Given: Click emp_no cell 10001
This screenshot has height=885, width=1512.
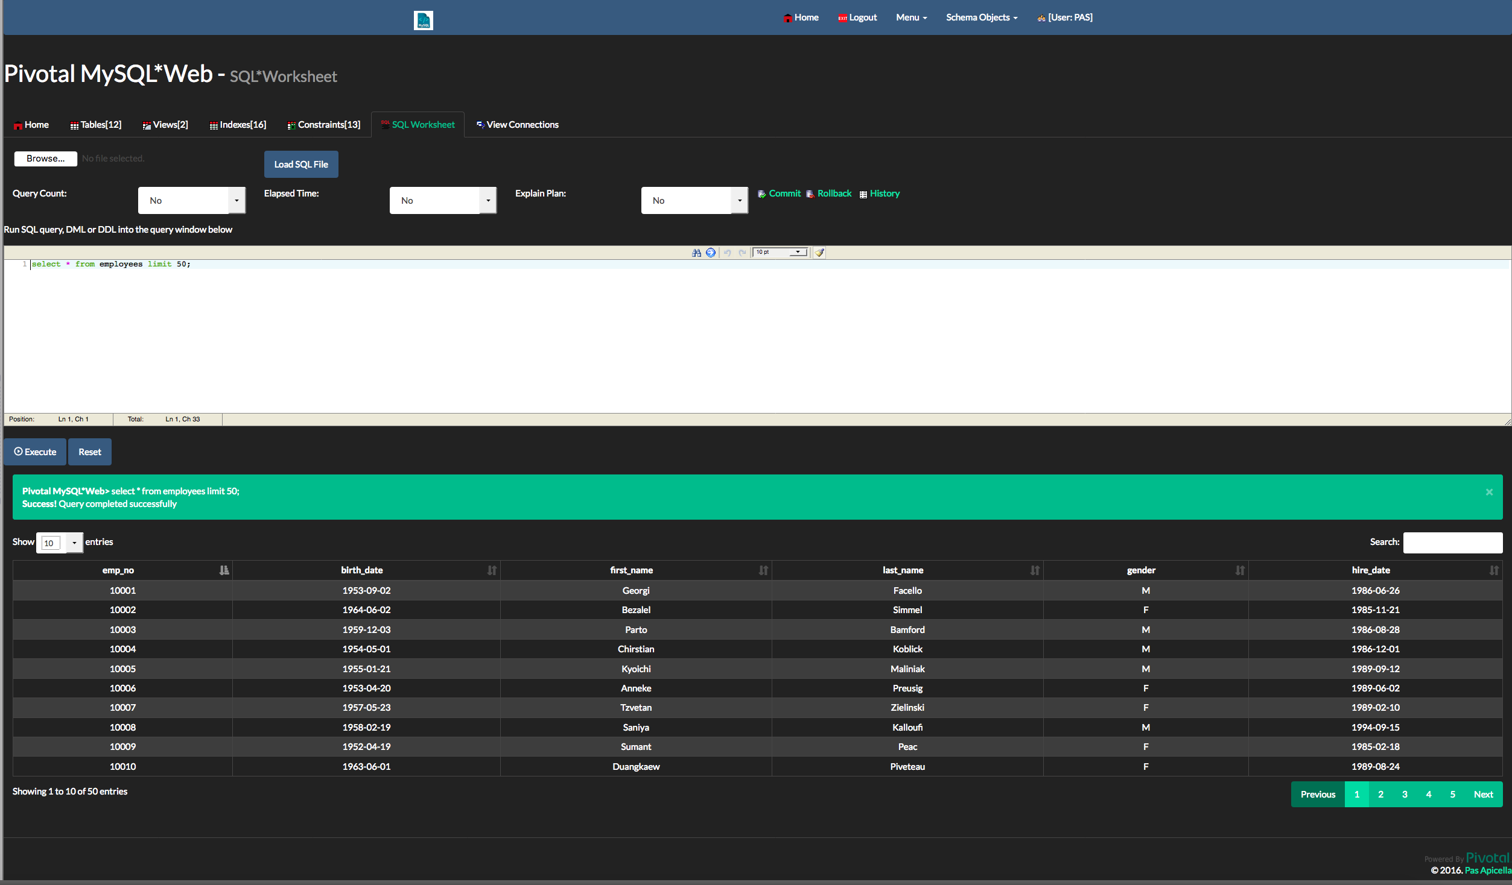Looking at the screenshot, I should [x=122, y=591].
